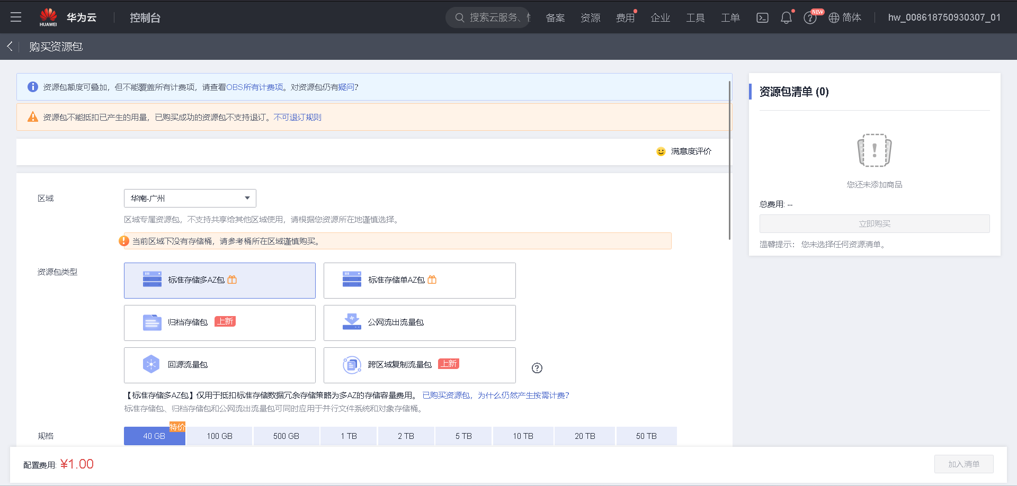
Task: Open the 工单 menu in top navigation
Action: (730, 17)
